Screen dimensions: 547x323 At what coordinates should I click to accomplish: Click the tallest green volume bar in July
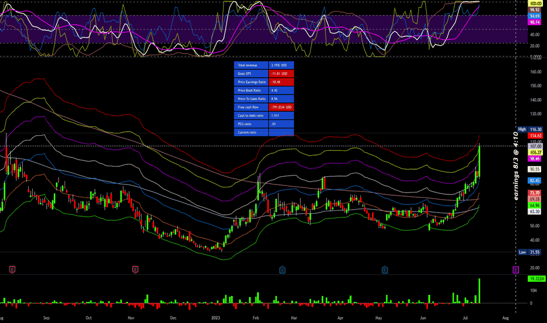(x=480, y=291)
